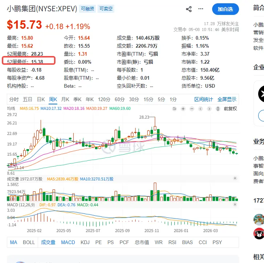Add stock with 加自选 button
Image resolution: width=264 pixels, height=263 pixels.
[225, 9]
